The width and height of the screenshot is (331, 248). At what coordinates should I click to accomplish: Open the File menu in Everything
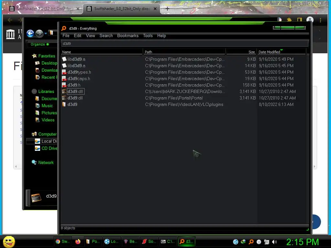coord(66,36)
